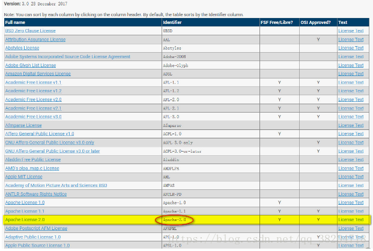
Task: Open BSD Zero Clause License link
Action: click(30, 31)
